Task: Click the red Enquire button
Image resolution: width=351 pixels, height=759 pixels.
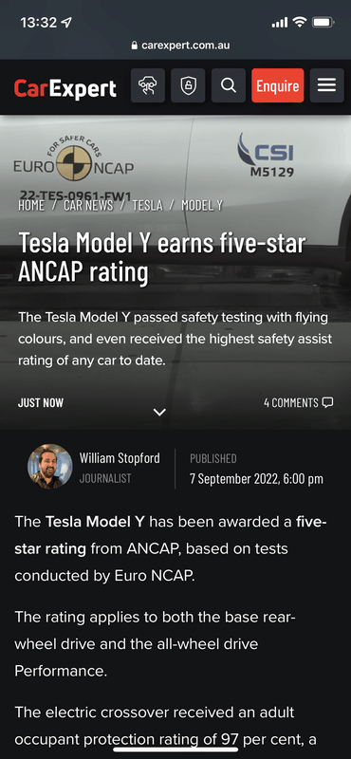Action: [x=277, y=85]
